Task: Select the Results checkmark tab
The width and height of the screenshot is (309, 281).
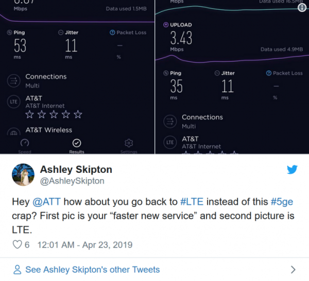Action: (77, 146)
